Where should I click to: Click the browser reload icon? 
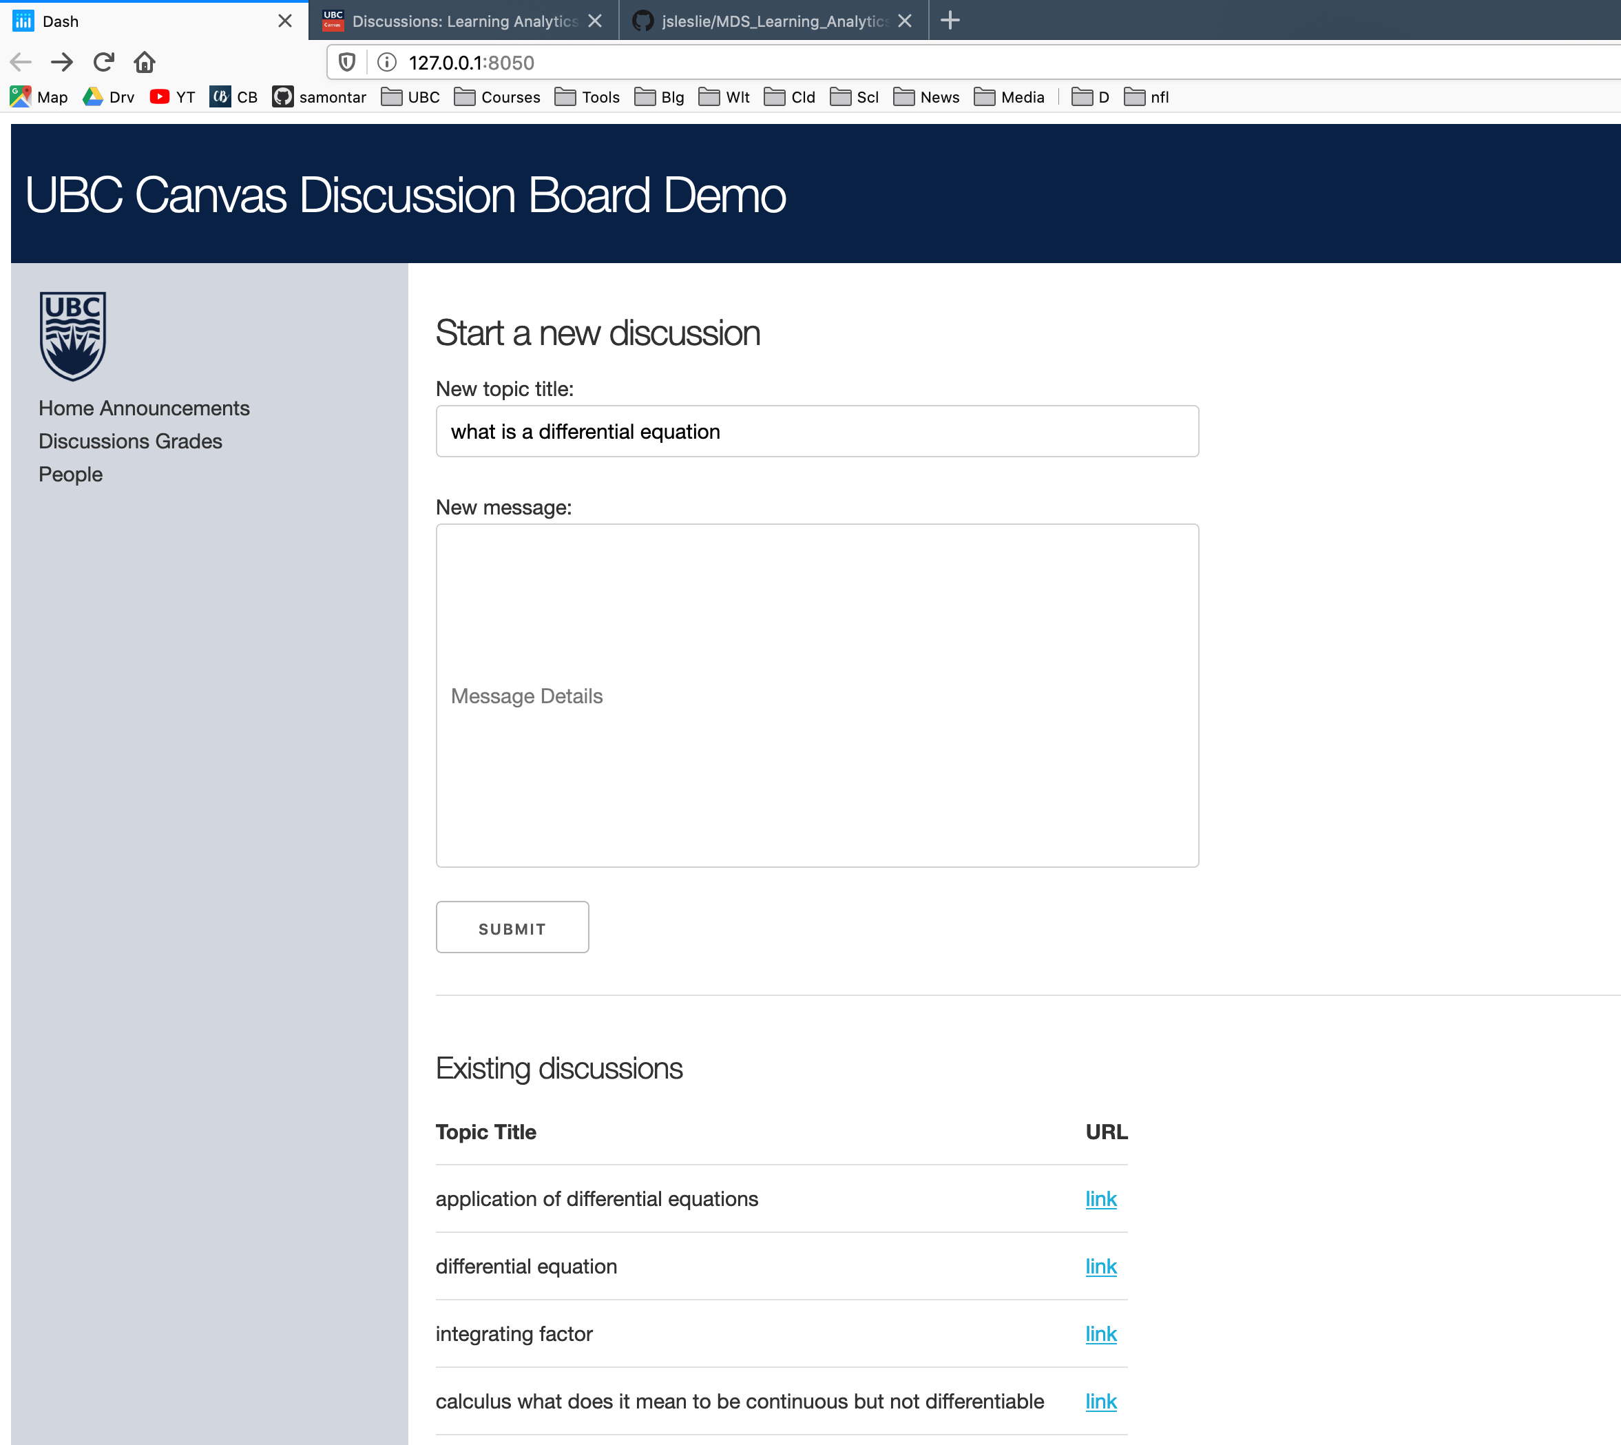[103, 62]
